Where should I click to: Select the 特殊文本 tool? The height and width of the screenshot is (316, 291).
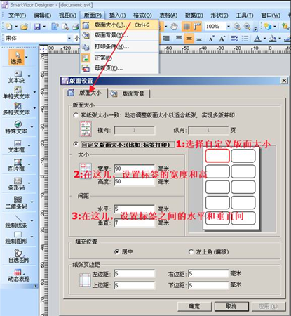click(x=16, y=128)
